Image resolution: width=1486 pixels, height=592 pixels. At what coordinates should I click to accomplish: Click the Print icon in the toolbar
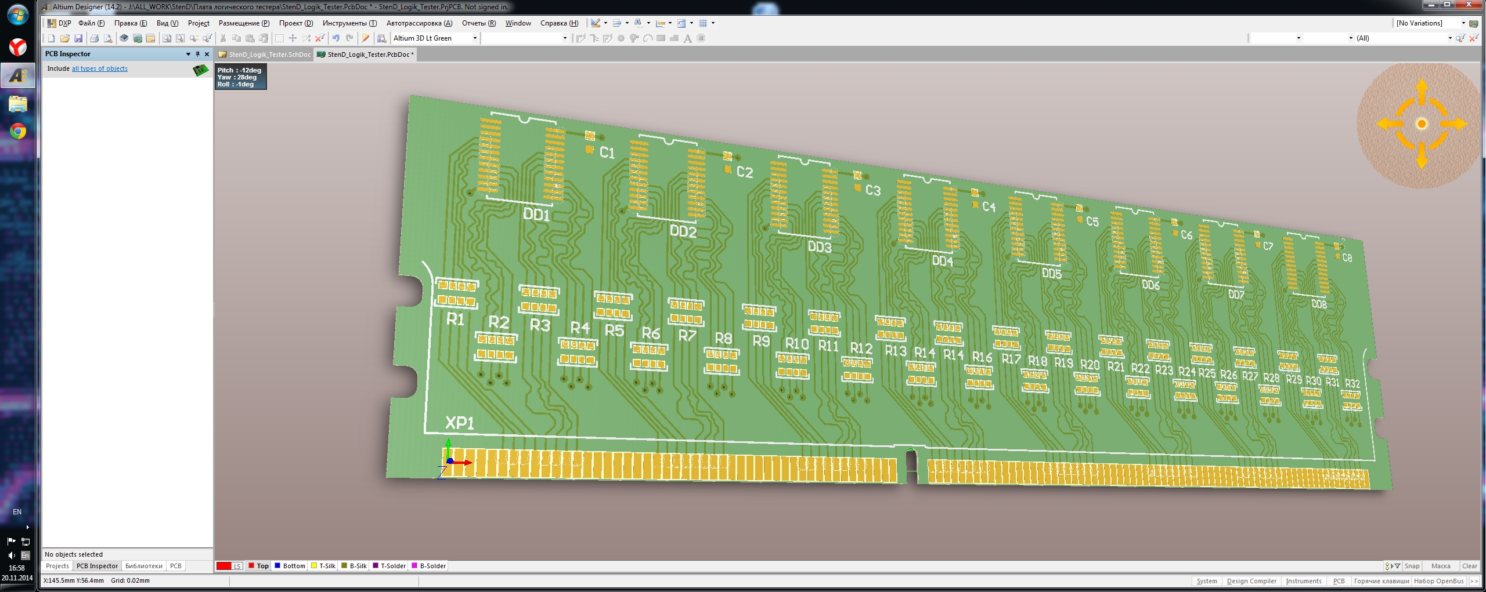coord(94,38)
